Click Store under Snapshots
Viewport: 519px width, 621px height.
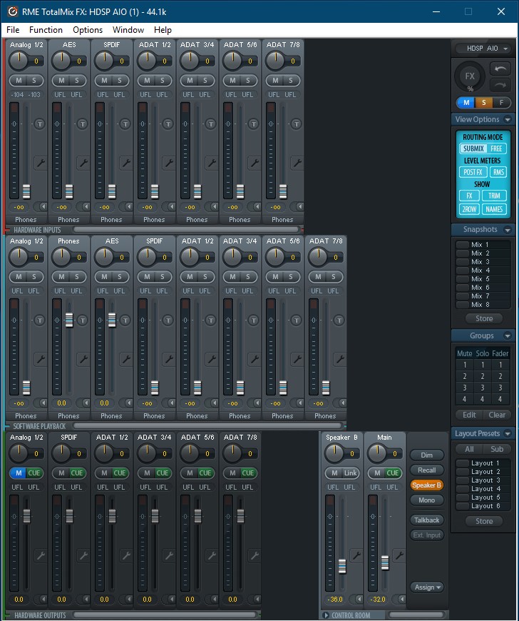click(x=484, y=318)
